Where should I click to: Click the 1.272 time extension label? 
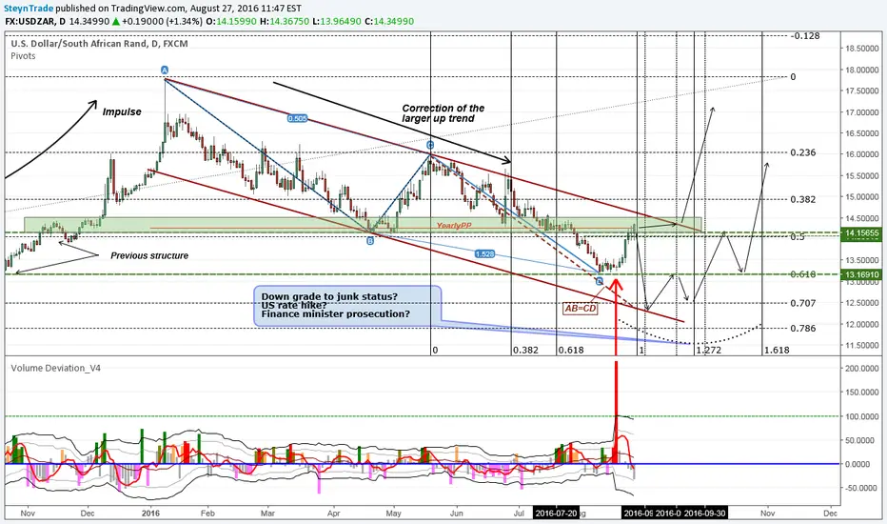708,350
